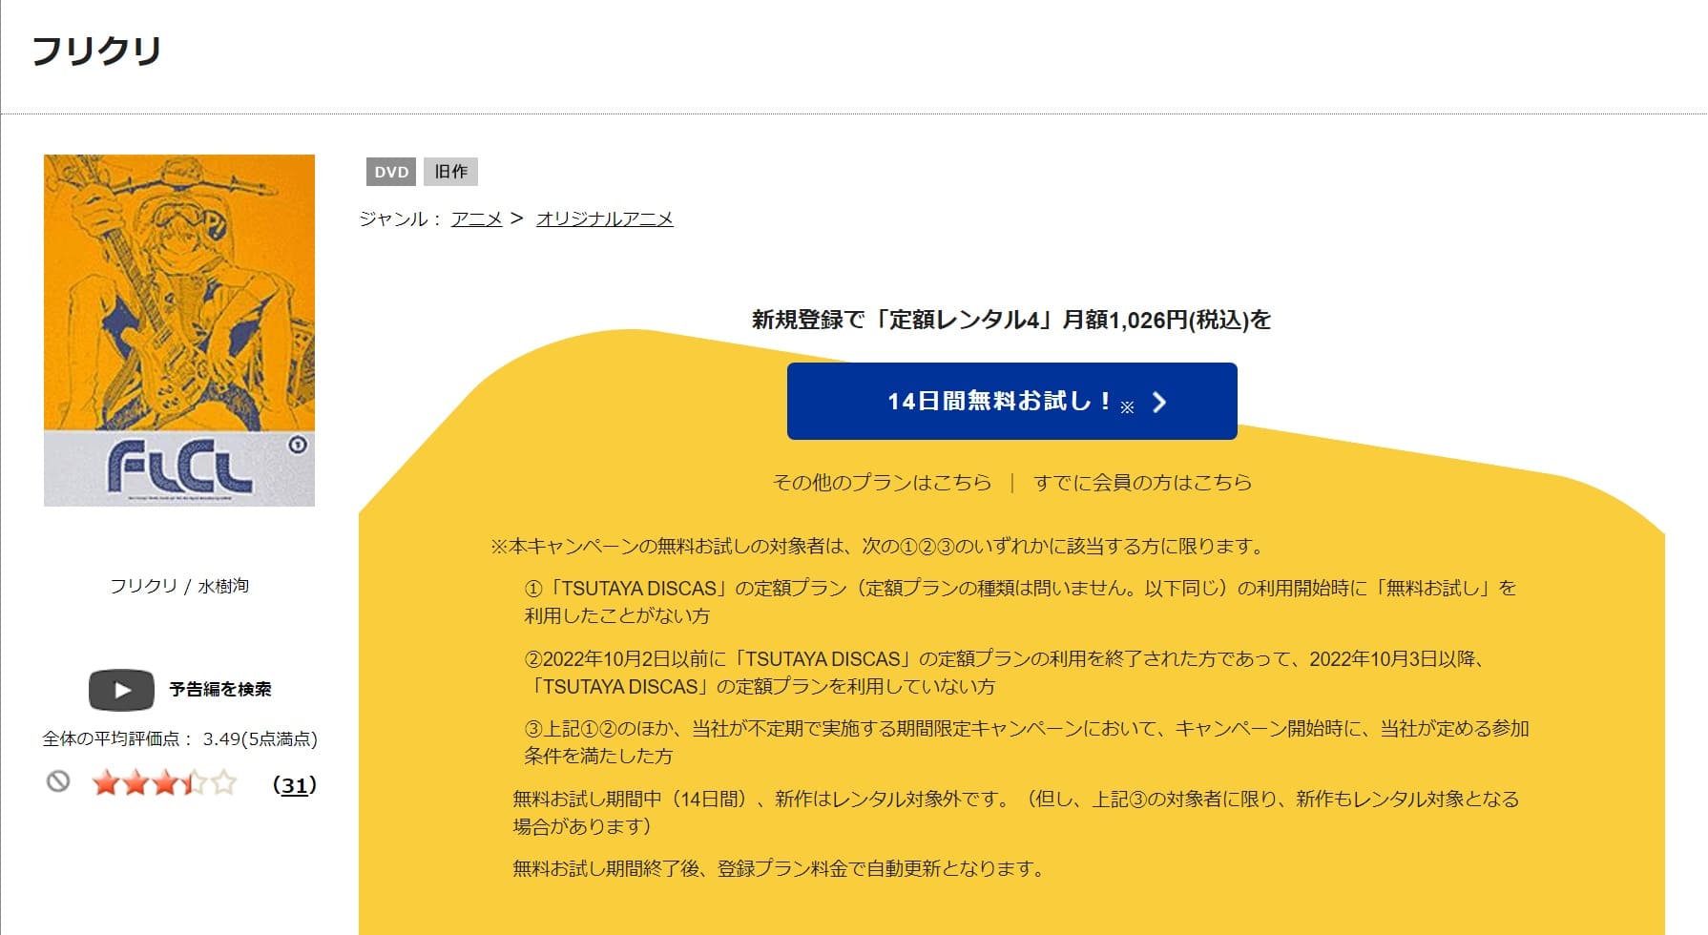Select the DVD format badge

pos(391,172)
